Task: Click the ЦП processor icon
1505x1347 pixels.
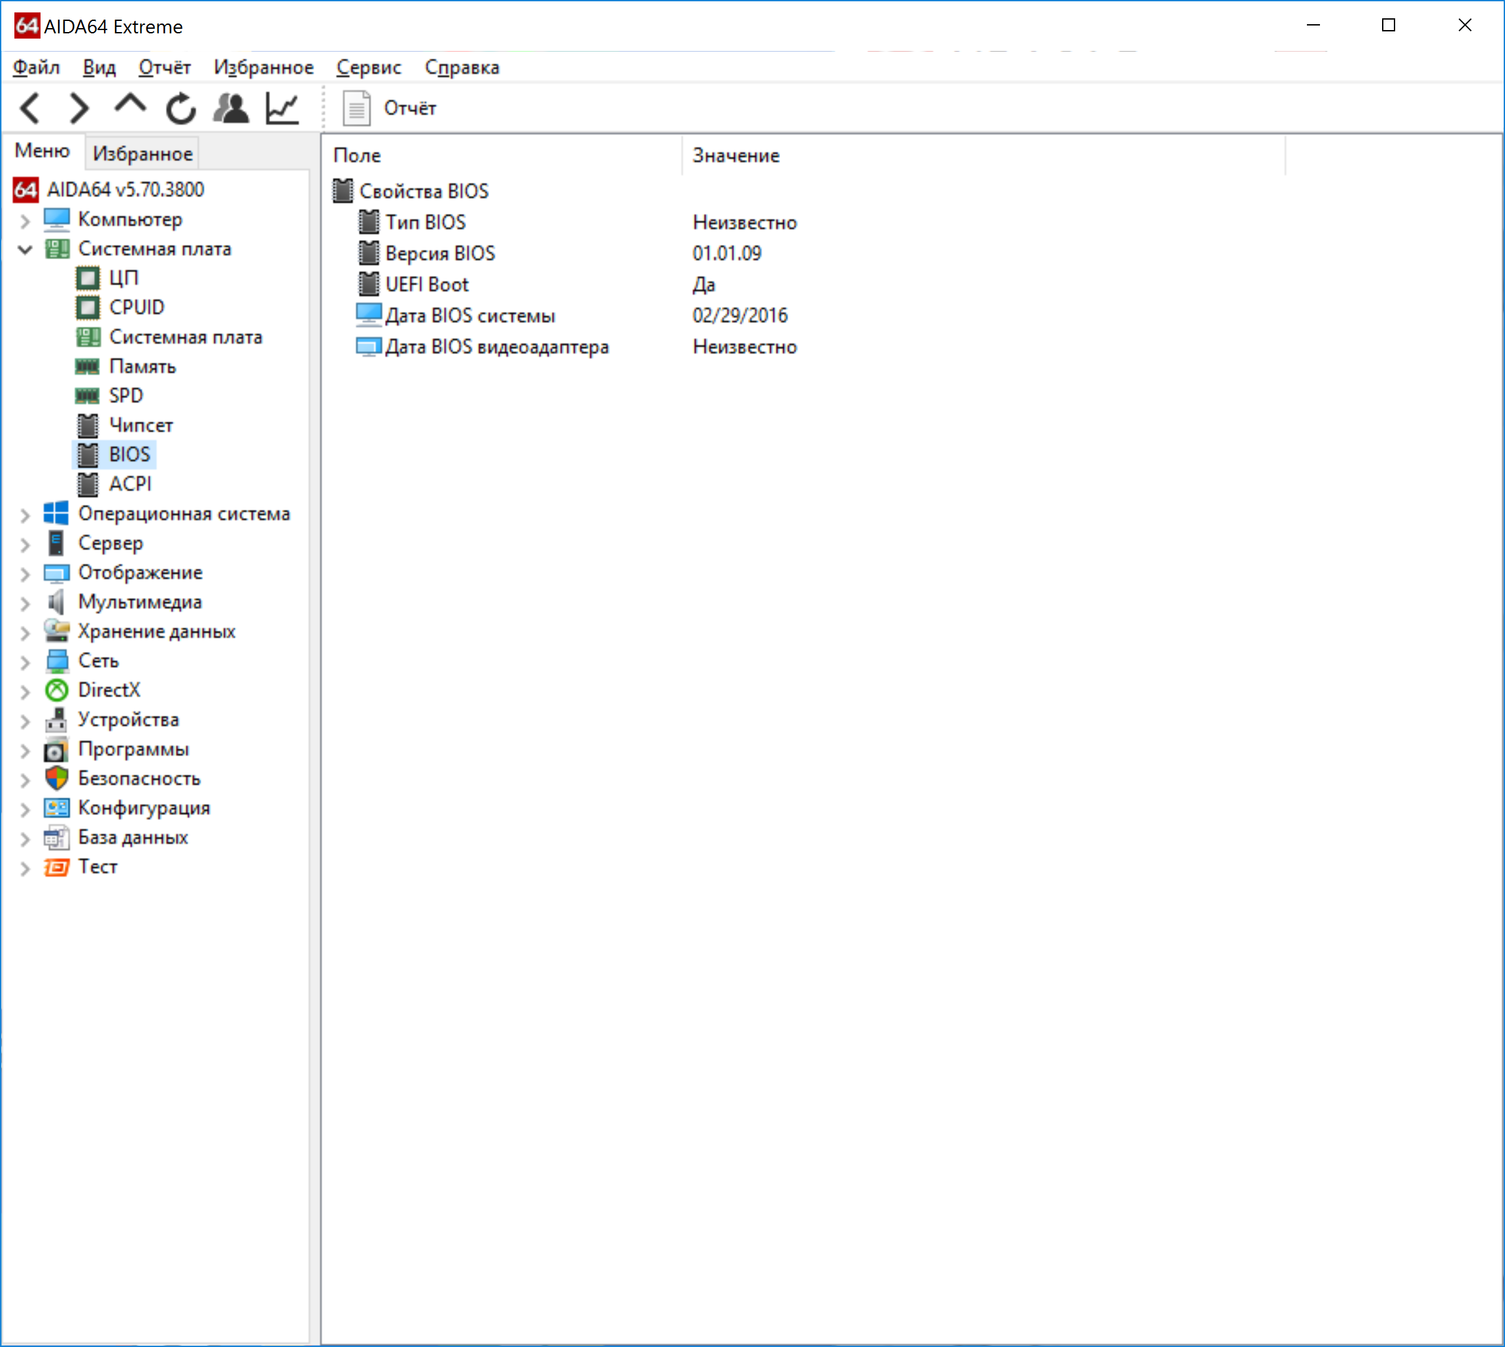Action: pos(88,279)
